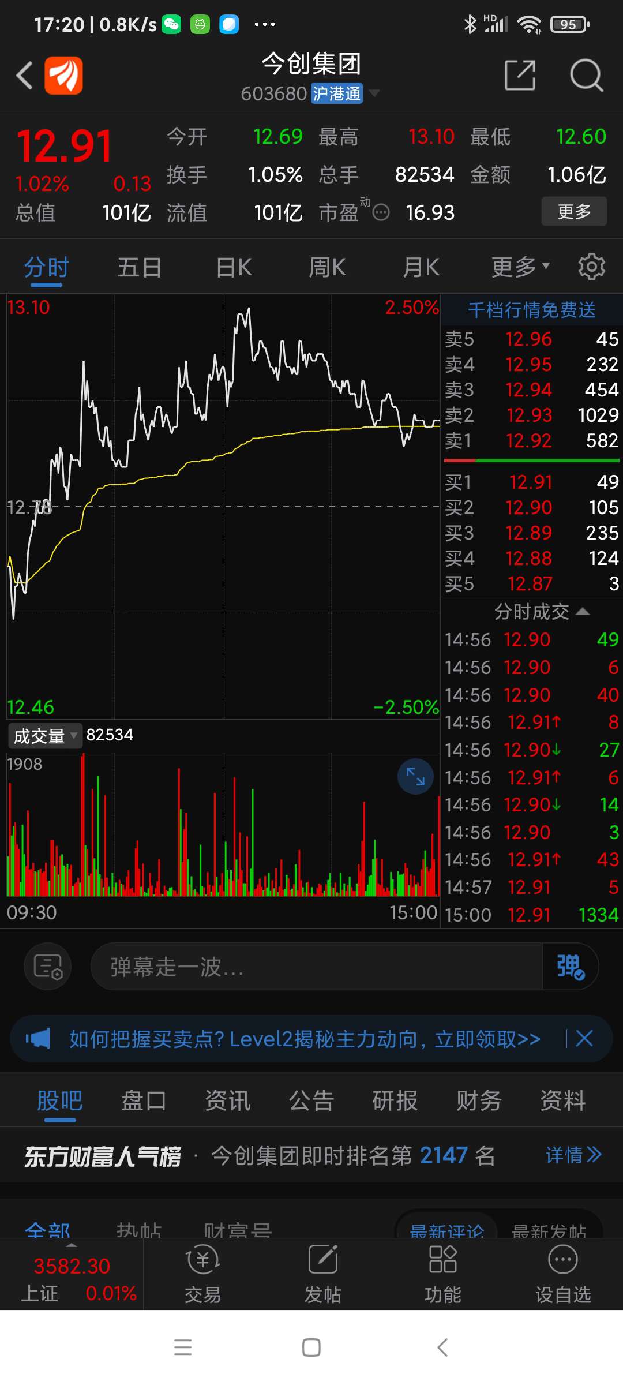
Task: Switch to the 研报 tab
Action: [395, 1100]
